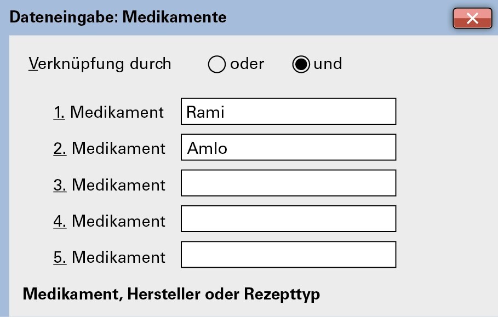The width and height of the screenshot is (498, 317).
Task: Focus the empty 3. Medikament field
Action: 288,183
